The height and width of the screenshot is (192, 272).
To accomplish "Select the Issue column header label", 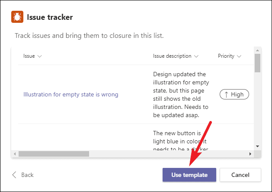I will click(29, 56).
